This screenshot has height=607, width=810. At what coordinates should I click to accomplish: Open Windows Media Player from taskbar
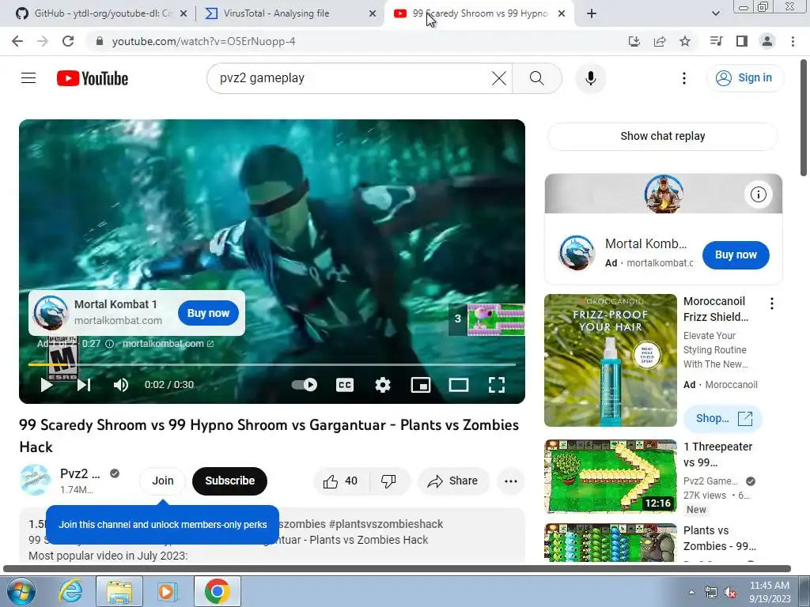(x=166, y=591)
